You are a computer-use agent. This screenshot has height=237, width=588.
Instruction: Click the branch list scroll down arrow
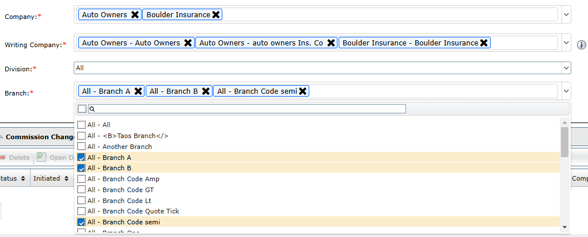point(564,227)
